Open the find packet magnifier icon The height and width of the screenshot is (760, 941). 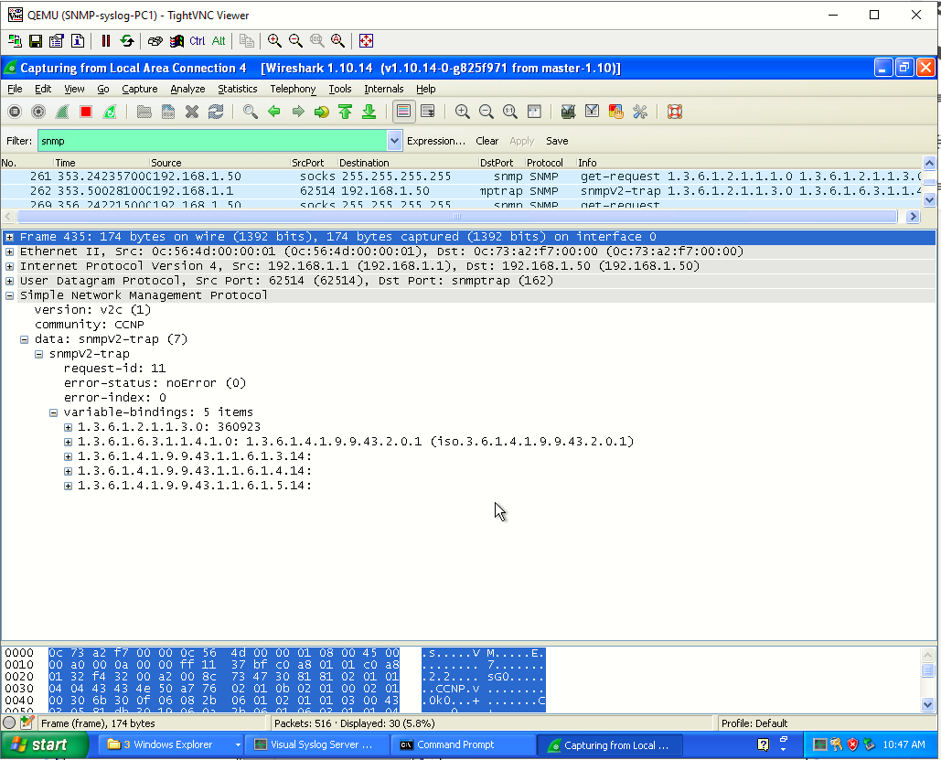pyautogui.click(x=251, y=112)
